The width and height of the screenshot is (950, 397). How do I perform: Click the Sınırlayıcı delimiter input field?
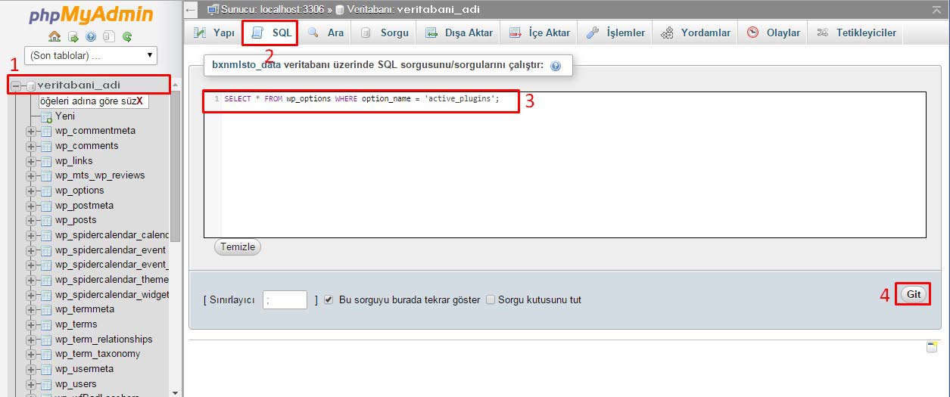click(285, 300)
